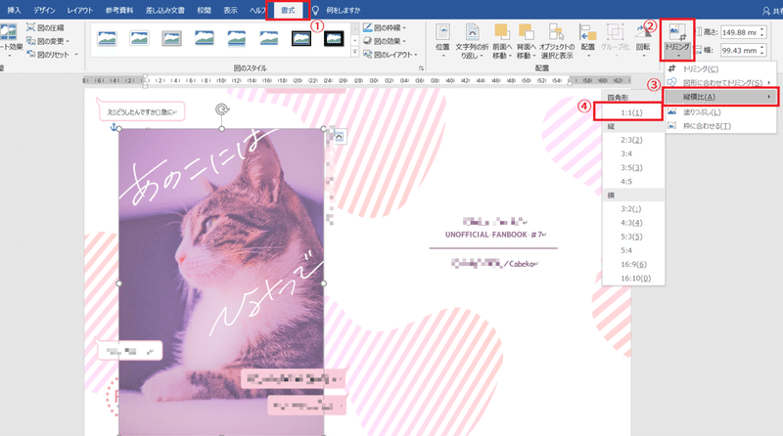
Task: Increase height with the stepper arrows
Action: (x=762, y=30)
